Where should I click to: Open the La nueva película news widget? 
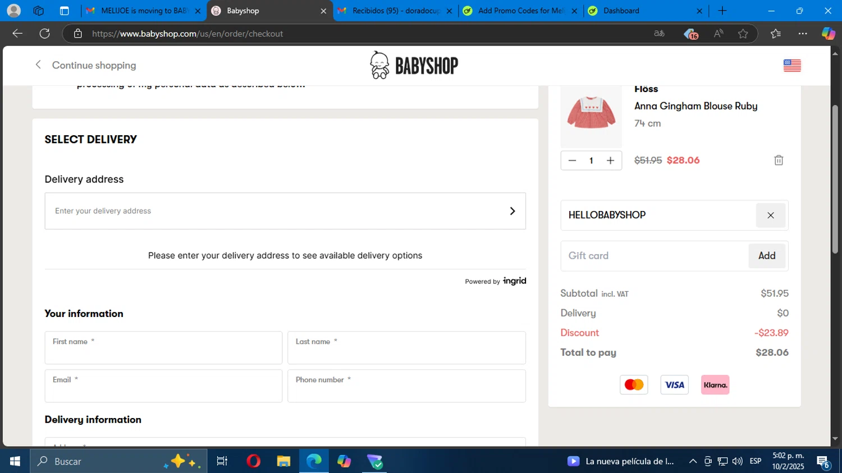620,461
